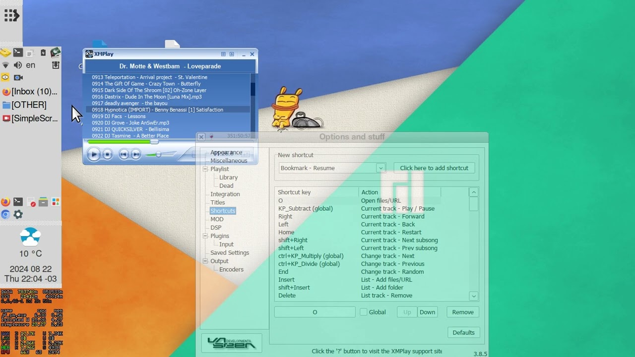This screenshot has height=357, width=635.
Task: Click the Play button in XMPlay
Action: pos(93,154)
